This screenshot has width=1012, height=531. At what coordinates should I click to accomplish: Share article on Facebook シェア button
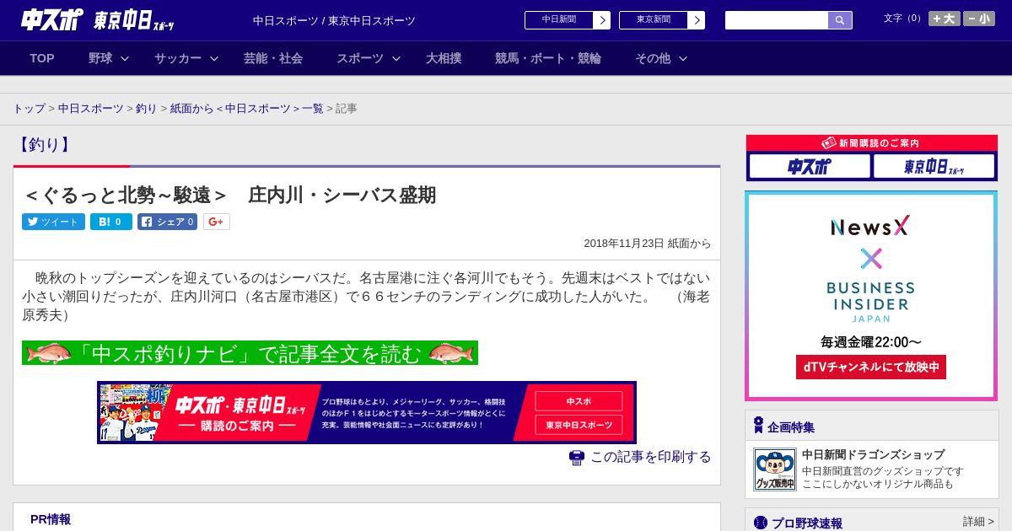167,222
